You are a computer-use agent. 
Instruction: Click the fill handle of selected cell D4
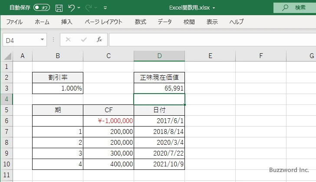click(184, 104)
